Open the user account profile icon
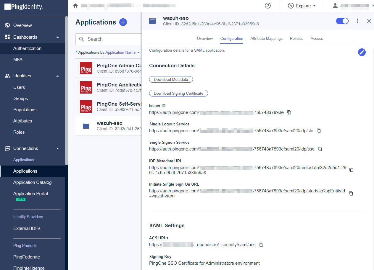 coord(335,6)
